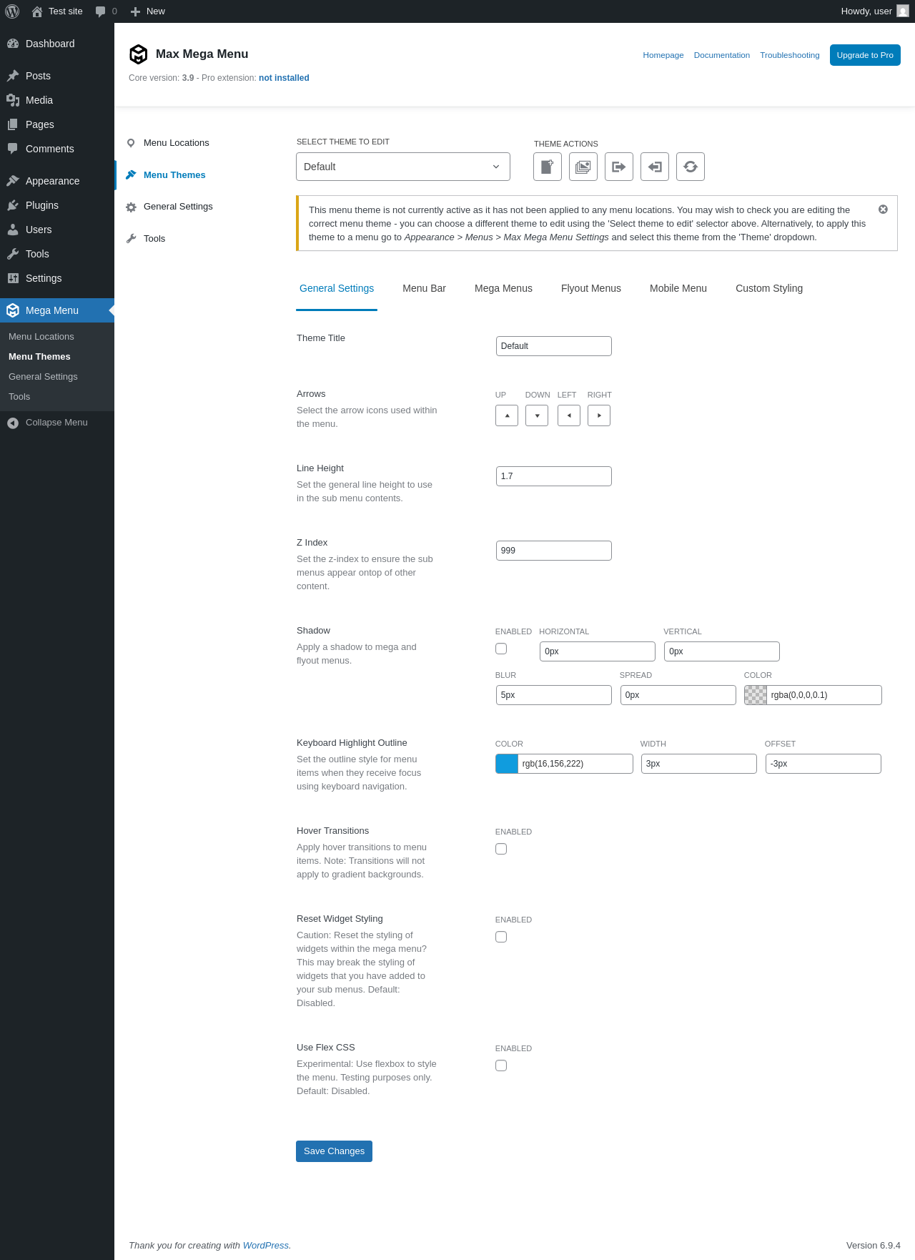Viewport: 915px width, 1260px height.
Task: Open Menu Locations in Mega Menu submenu
Action: 41,337
